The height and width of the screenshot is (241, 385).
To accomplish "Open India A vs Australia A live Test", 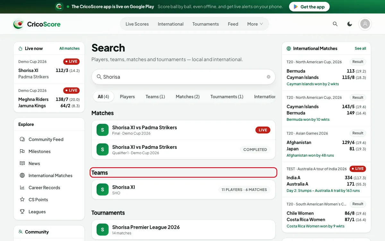I will point(326,180).
